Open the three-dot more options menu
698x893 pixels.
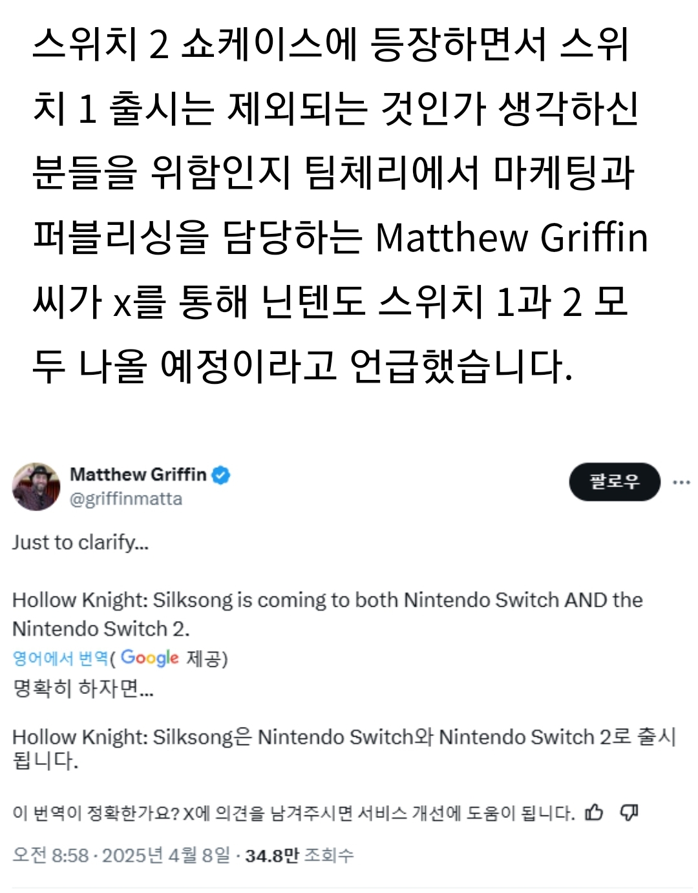click(681, 482)
